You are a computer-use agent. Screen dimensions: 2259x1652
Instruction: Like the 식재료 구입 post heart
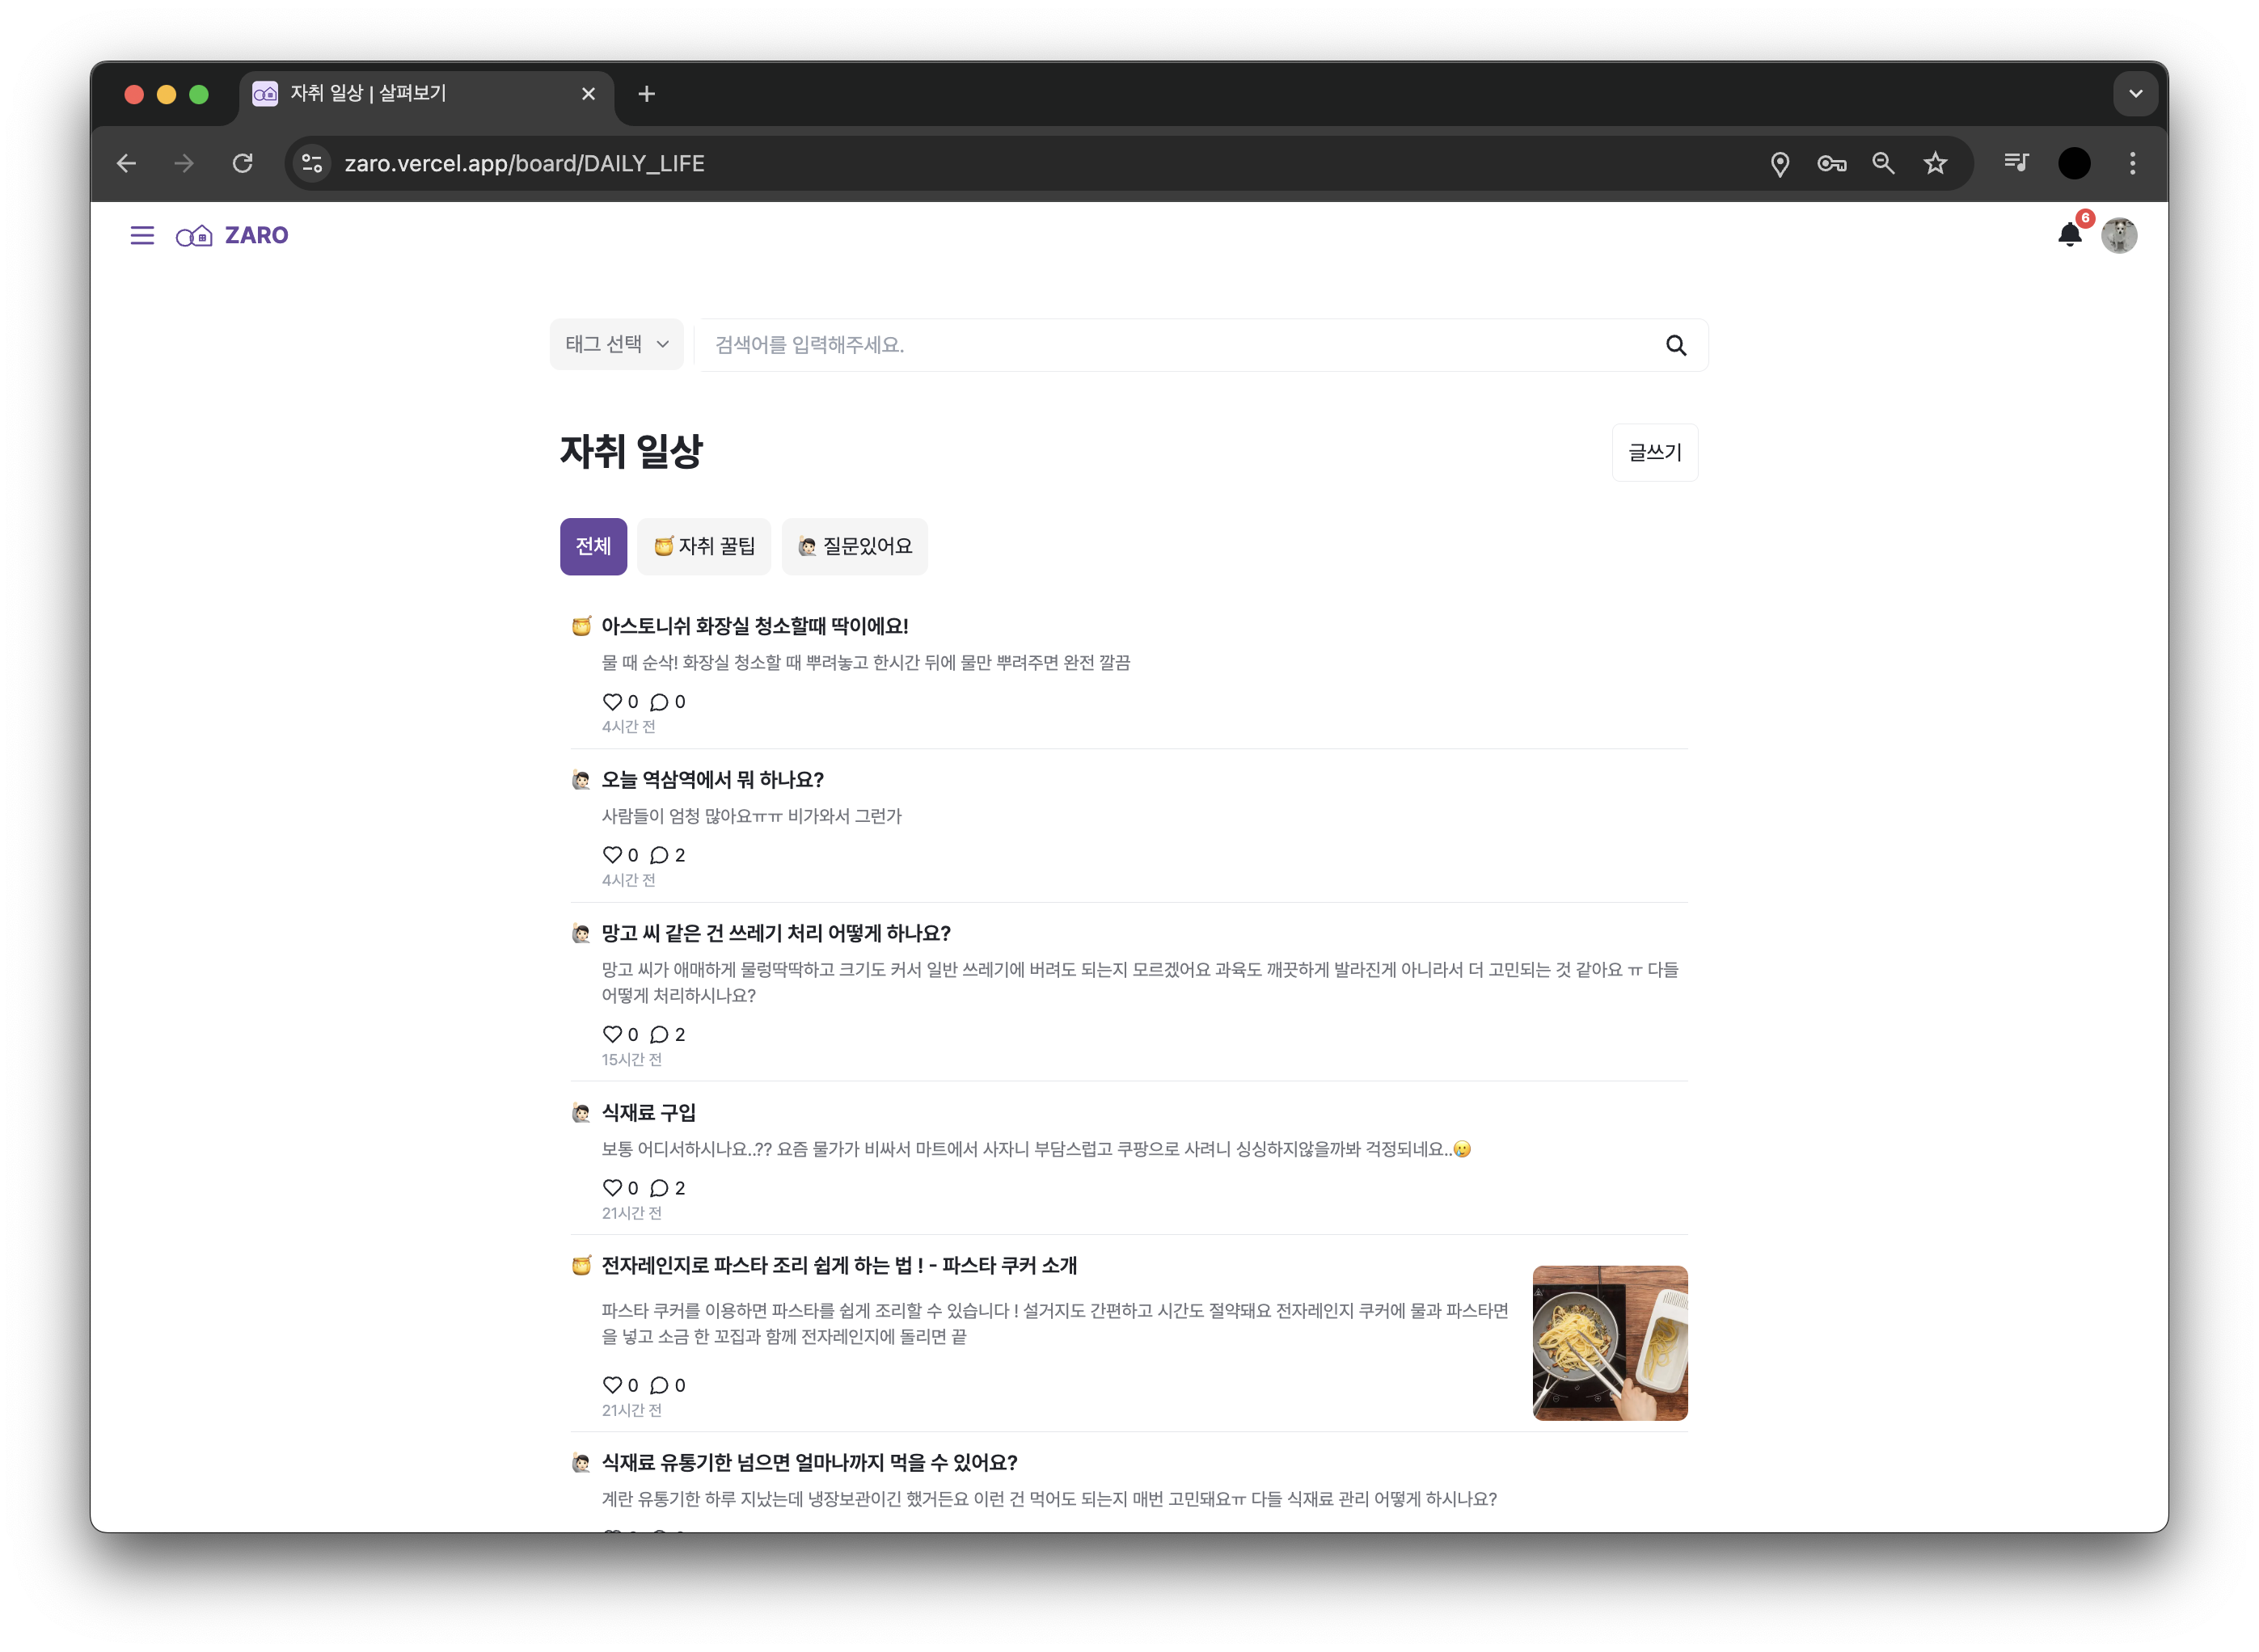click(612, 1188)
